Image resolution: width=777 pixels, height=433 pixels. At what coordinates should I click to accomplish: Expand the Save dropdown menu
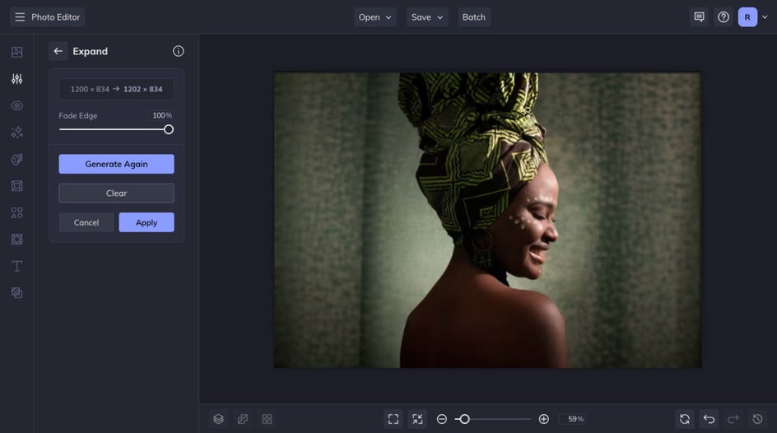[427, 17]
